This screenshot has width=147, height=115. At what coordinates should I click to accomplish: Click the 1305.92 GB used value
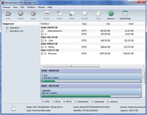[x=128, y=53]
